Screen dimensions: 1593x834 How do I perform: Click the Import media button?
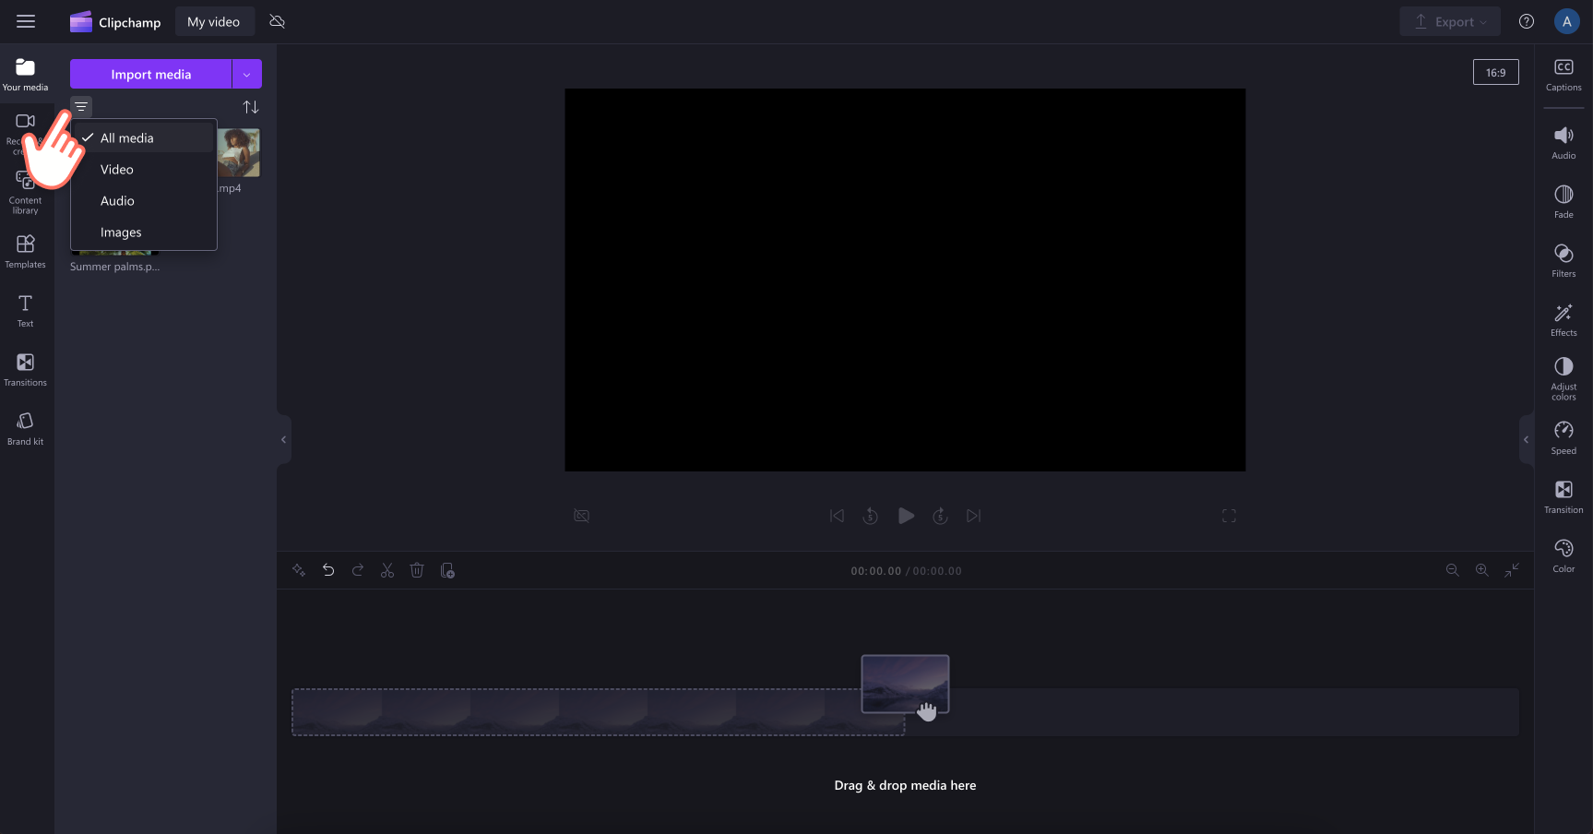tap(151, 74)
